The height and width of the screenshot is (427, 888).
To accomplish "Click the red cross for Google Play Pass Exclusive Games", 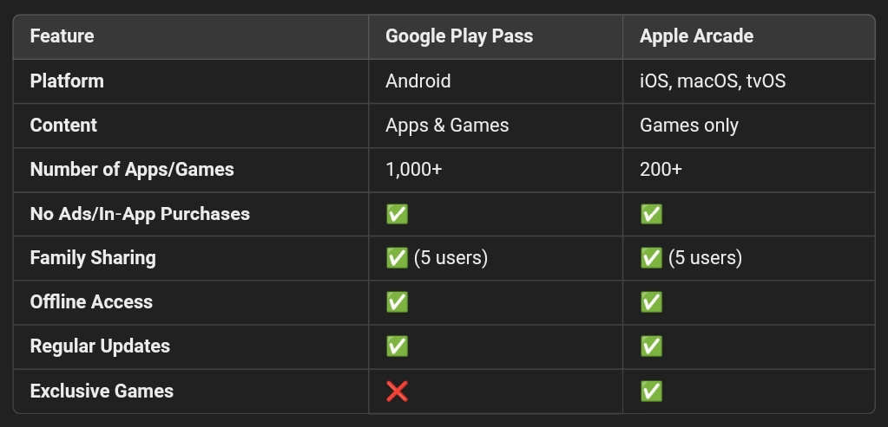I will (x=397, y=391).
